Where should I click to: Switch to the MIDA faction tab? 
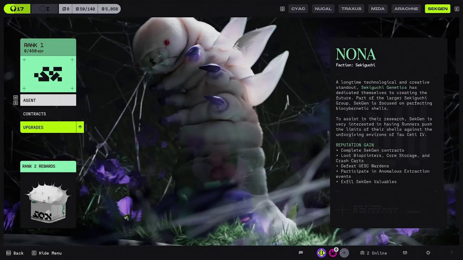pos(378,9)
